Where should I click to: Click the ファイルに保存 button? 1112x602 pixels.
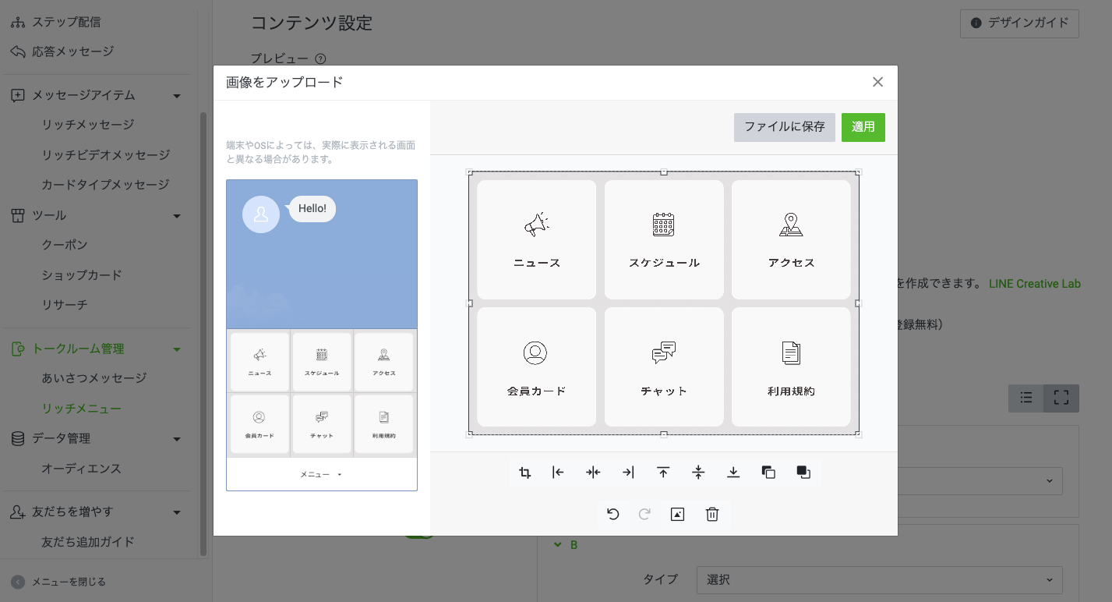coord(785,127)
